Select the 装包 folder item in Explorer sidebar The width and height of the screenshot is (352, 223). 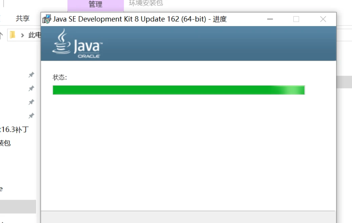point(5,143)
